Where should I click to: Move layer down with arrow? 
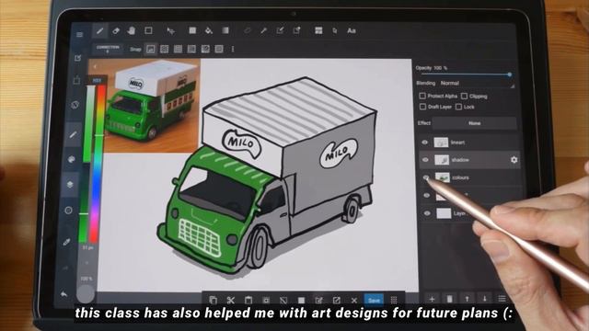[x=485, y=299]
